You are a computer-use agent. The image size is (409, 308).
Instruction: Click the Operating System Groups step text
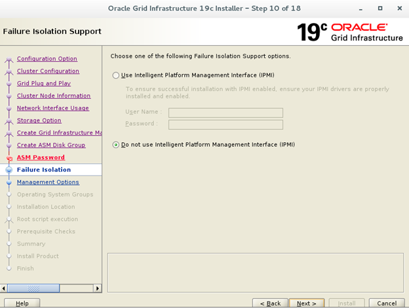[55, 194]
